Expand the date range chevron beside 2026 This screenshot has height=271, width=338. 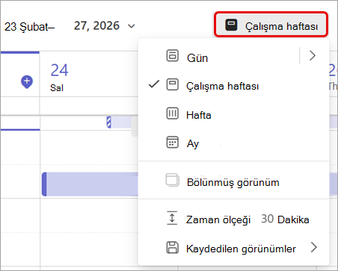coord(131,26)
